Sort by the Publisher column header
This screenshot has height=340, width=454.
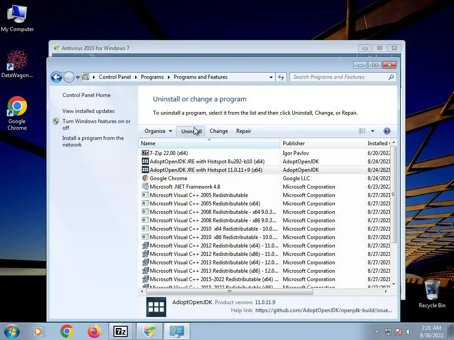[x=323, y=143]
